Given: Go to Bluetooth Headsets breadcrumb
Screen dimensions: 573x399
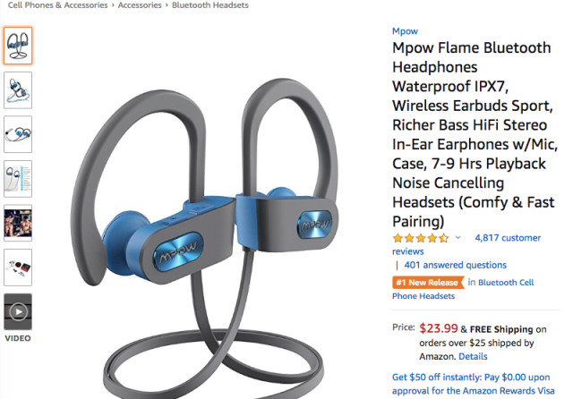Looking at the screenshot, I should 210,5.
